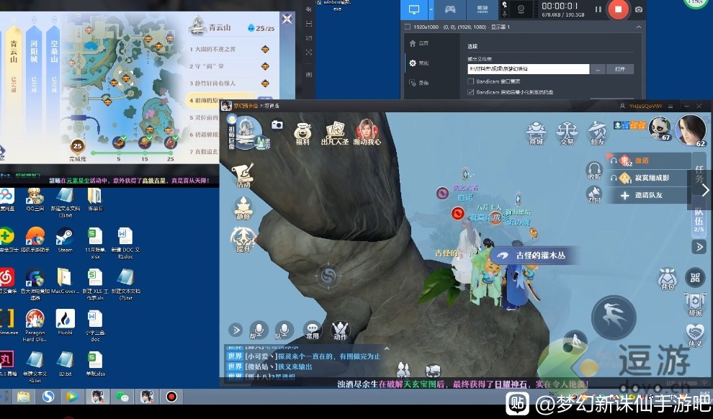Open the in-game camera screenshot icon

[277, 125]
